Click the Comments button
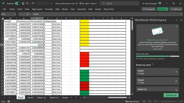The height and width of the screenshot is (103, 184). click(149, 9)
